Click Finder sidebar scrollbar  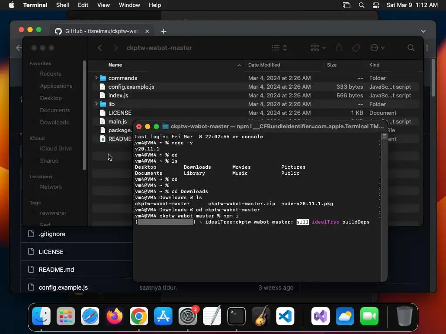point(84,115)
